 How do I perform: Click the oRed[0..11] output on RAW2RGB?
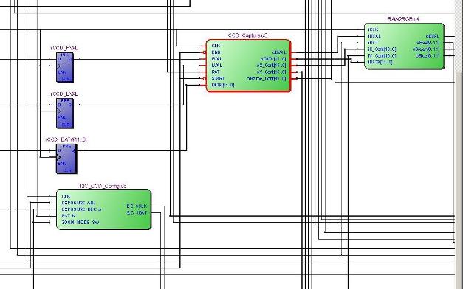pyautogui.click(x=428, y=43)
